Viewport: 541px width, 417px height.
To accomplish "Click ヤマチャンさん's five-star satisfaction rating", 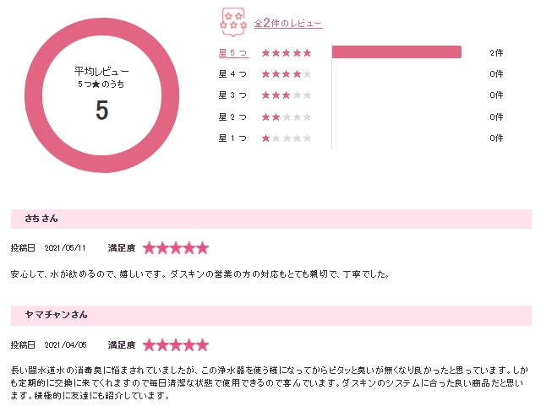I will [175, 344].
